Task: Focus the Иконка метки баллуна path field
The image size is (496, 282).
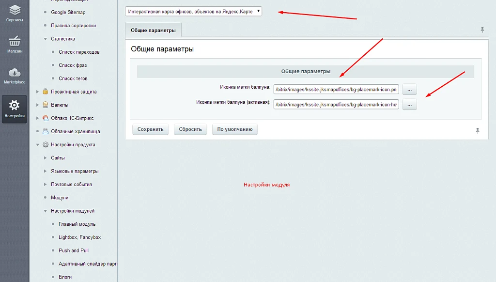Action: point(336,90)
